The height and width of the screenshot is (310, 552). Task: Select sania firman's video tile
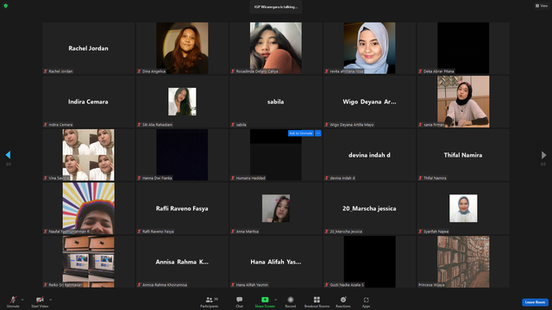click(463, 102)
